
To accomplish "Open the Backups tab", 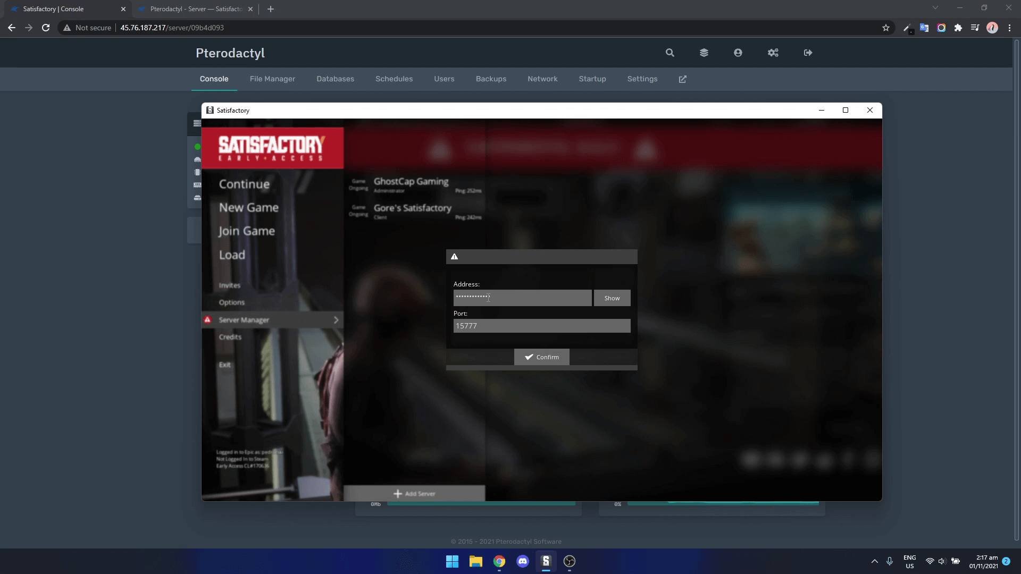I will coord(491,79).
